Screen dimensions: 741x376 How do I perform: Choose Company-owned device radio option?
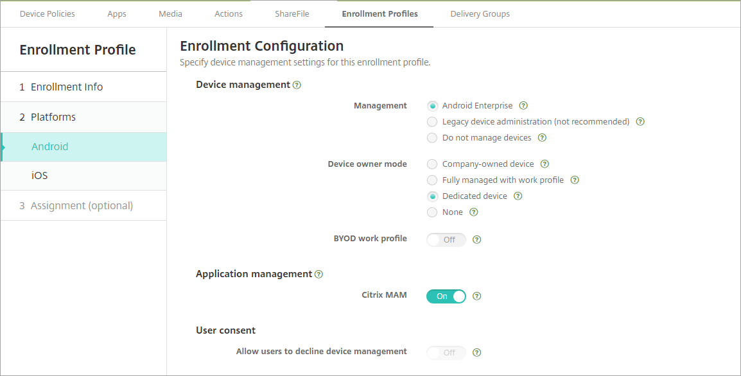(x=433, y=164)
